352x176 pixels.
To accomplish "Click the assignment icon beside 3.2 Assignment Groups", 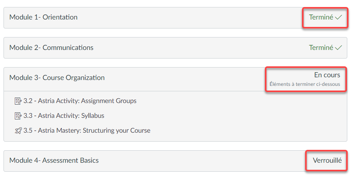I will pos(18,101).
